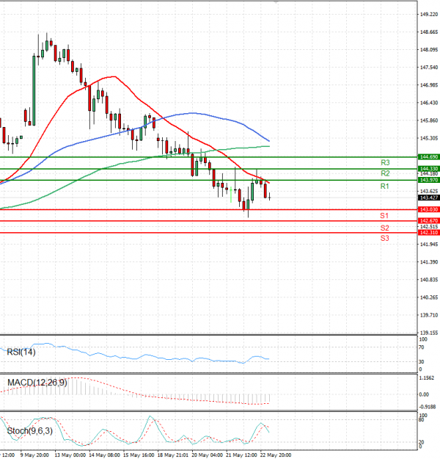Click the current price tag 143.427
The width and height of the screenshot is (440, 459).
(x=428, y=198)
